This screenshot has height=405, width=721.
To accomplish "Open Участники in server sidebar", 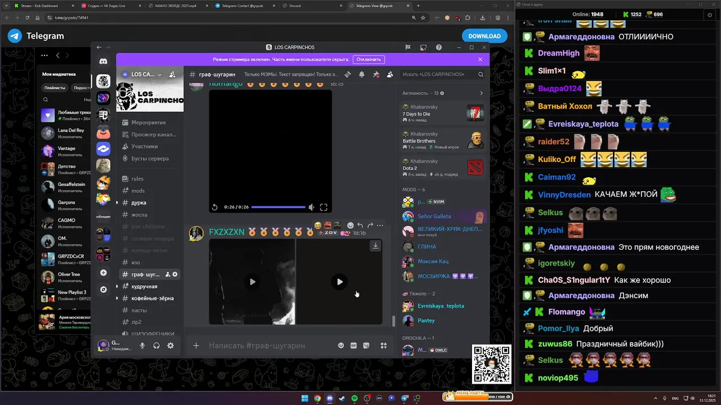I will [x=150, y=146].
